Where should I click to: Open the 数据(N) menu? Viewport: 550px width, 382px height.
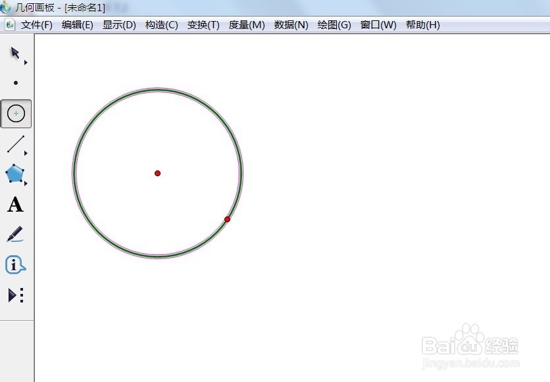click(291, 25)
